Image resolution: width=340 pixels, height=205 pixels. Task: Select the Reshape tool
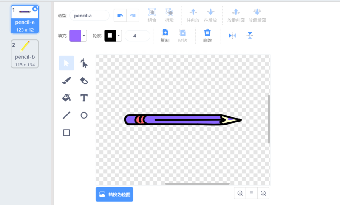(84, 64)
